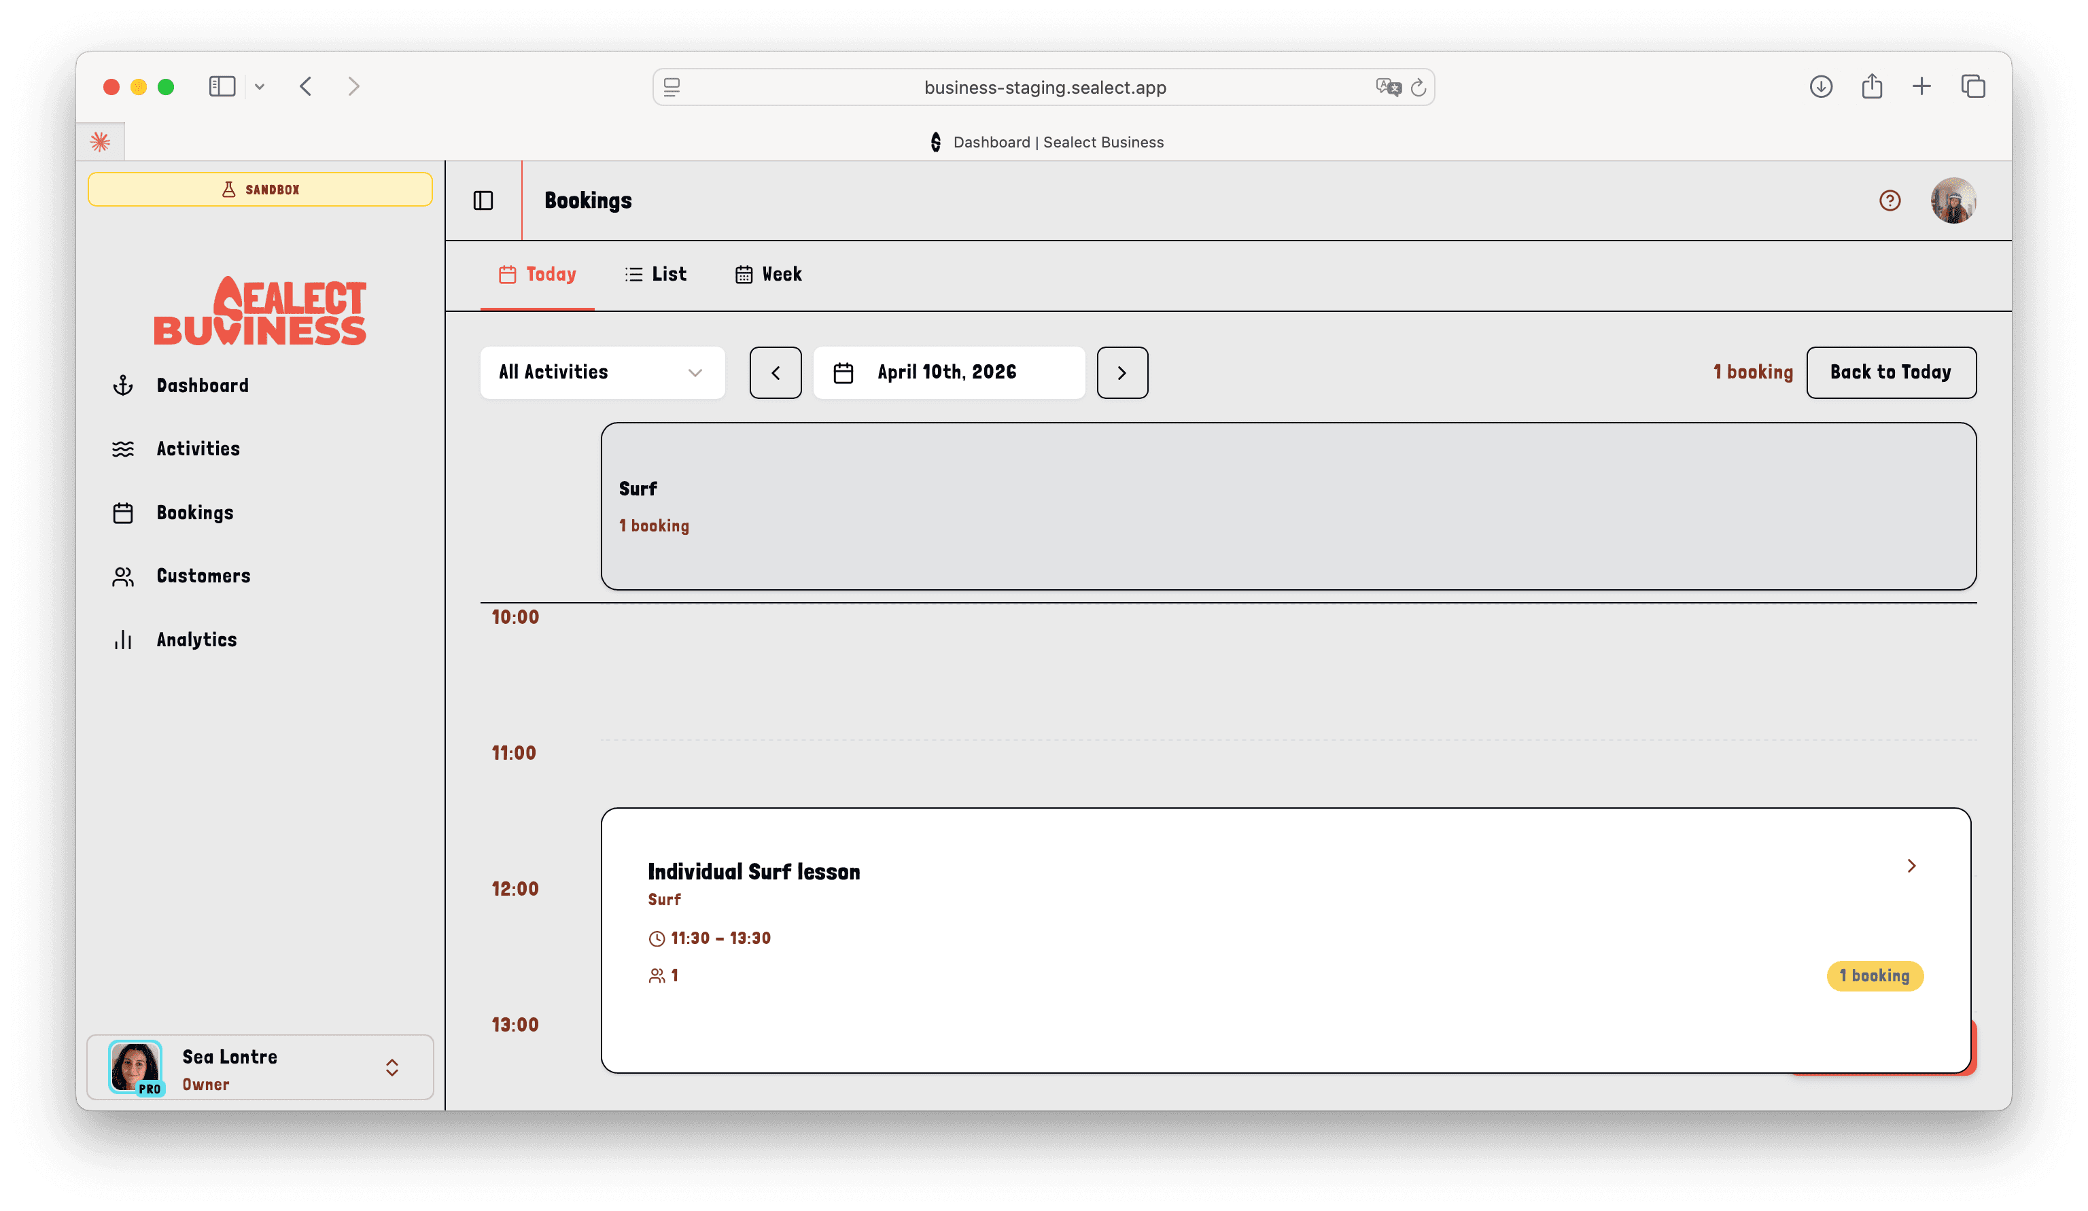This screenshot has height=1211, width=2088.
Task: Open Customers from the sidebar
Action: pos(203,576)
